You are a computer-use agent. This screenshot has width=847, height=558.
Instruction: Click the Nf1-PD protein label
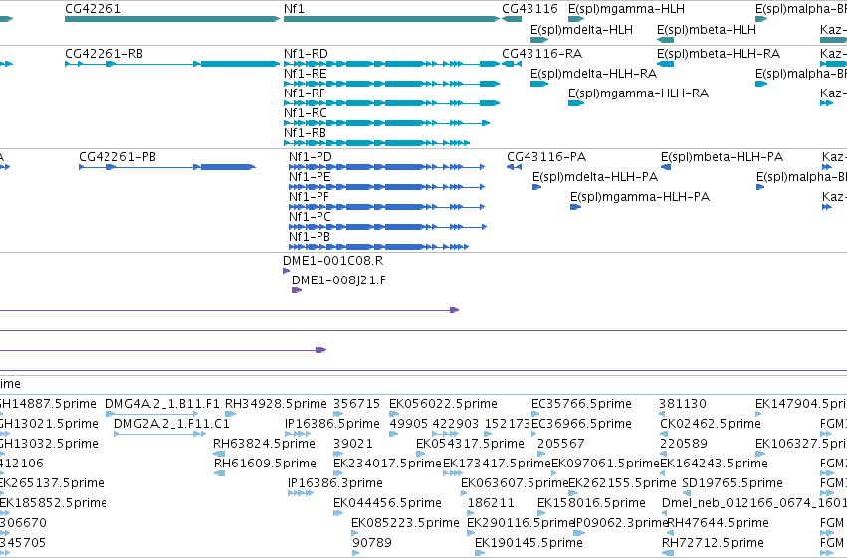click(x=311, y=157)
